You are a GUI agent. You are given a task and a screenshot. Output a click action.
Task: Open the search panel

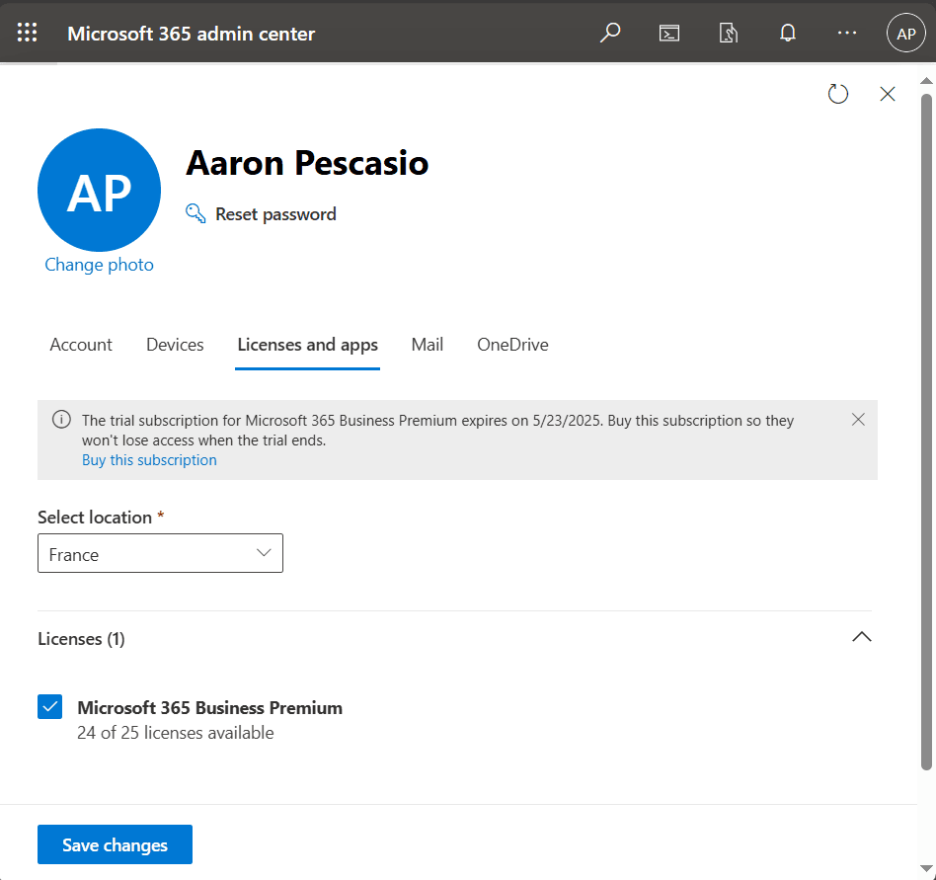coord(609,33)
